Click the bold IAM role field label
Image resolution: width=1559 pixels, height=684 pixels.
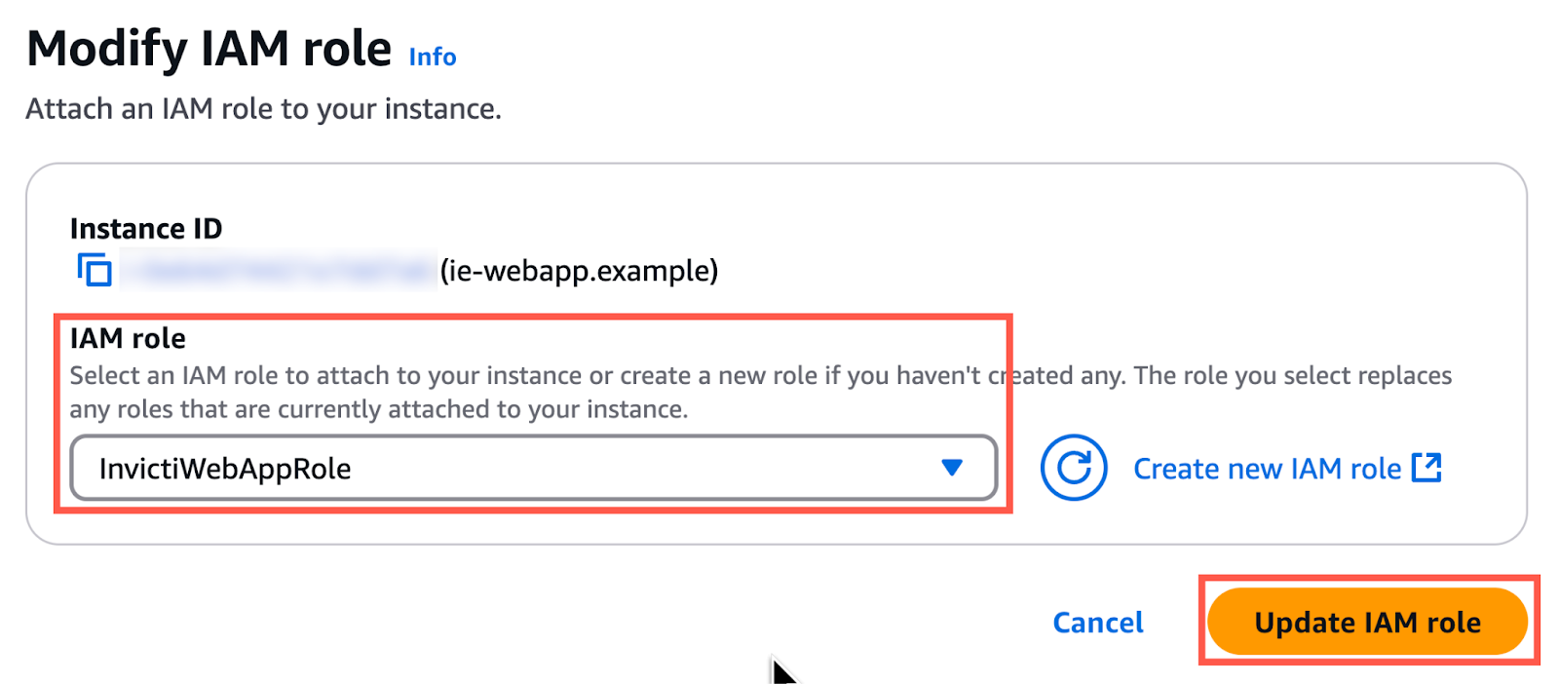coord(128,338)
